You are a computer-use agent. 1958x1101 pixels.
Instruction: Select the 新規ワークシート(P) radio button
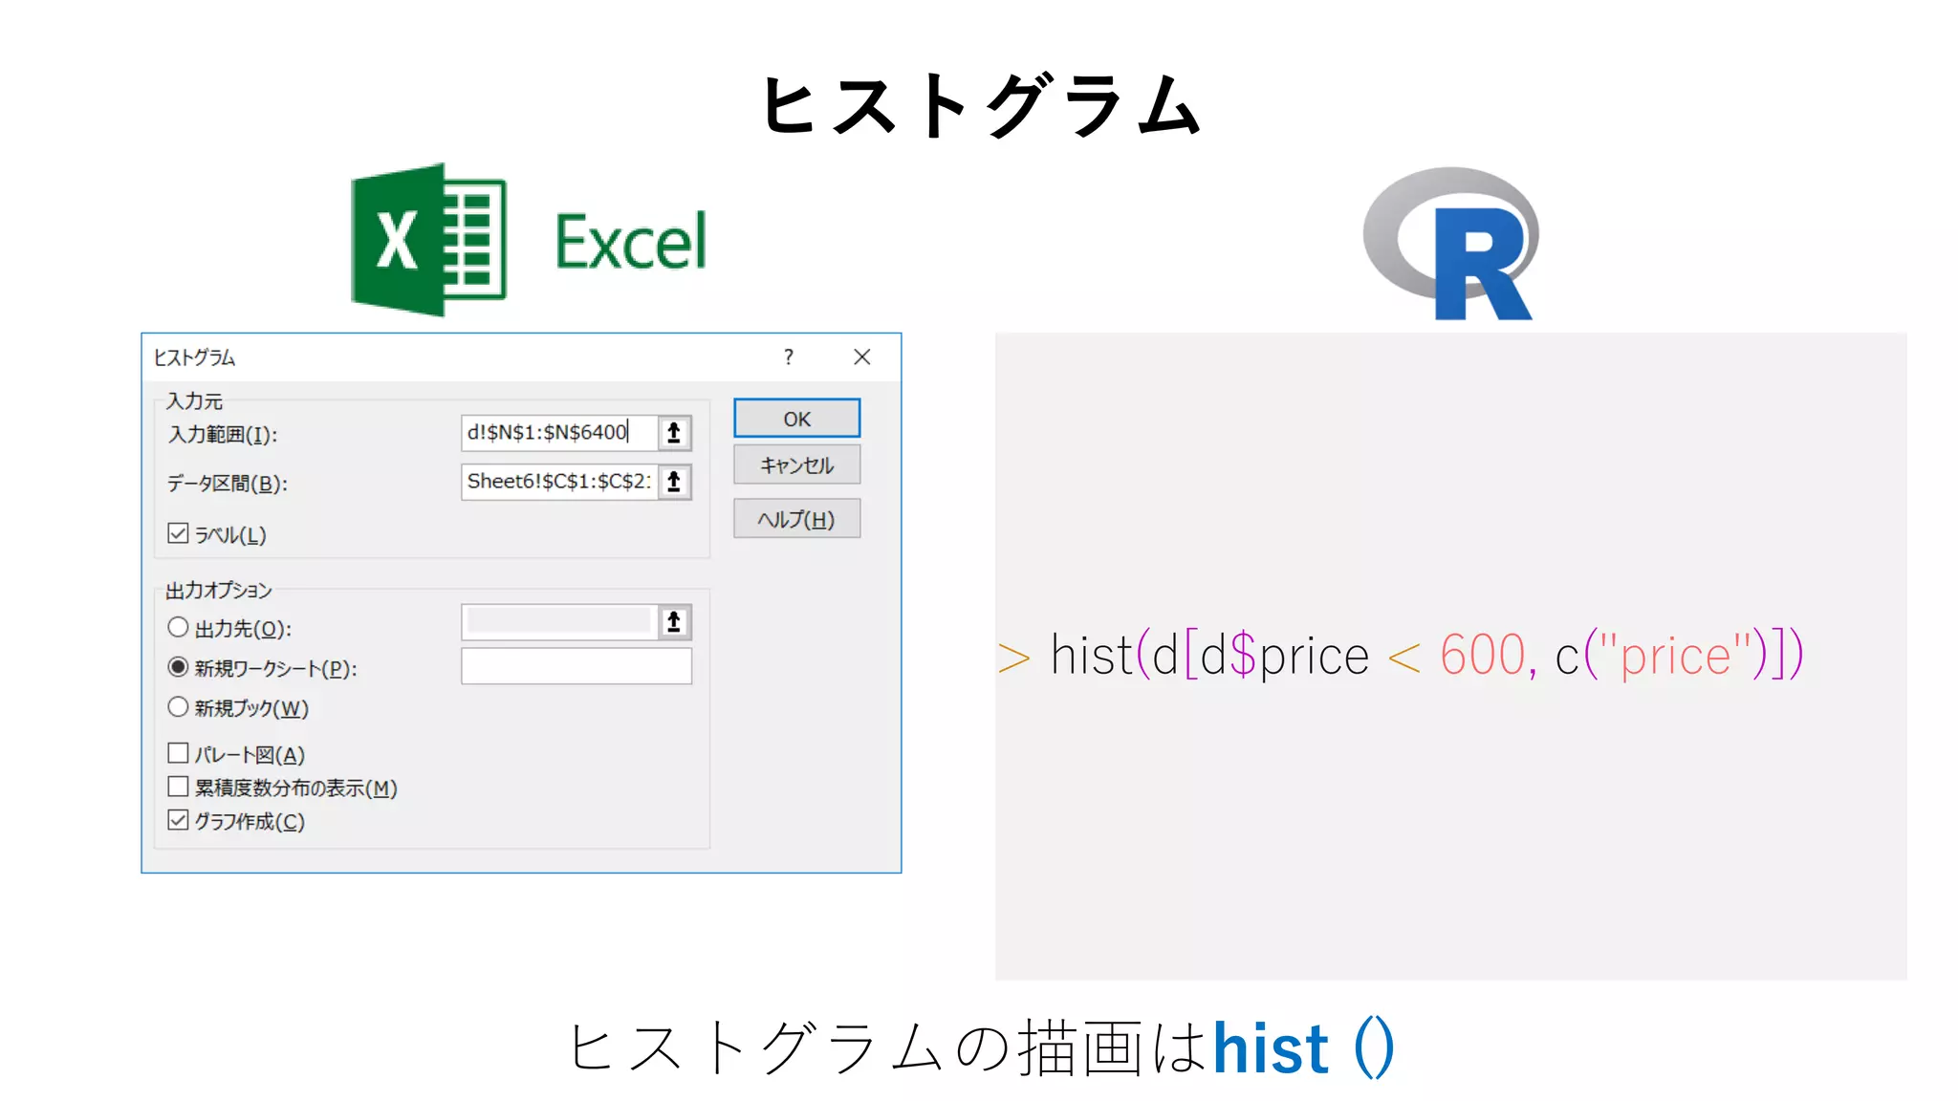point(178,667)
